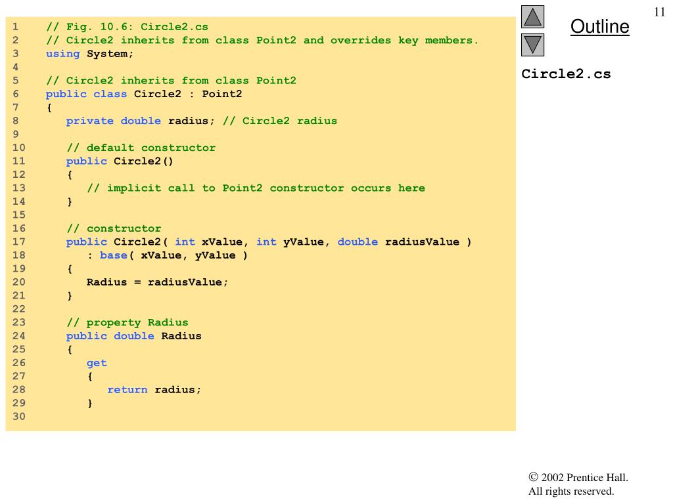Select the Fig. 10.6 comment line
The height and width of the screenshot is (504, 673).
127,27
